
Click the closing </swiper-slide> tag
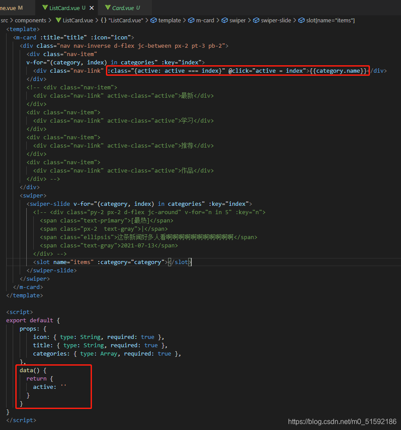52,271
